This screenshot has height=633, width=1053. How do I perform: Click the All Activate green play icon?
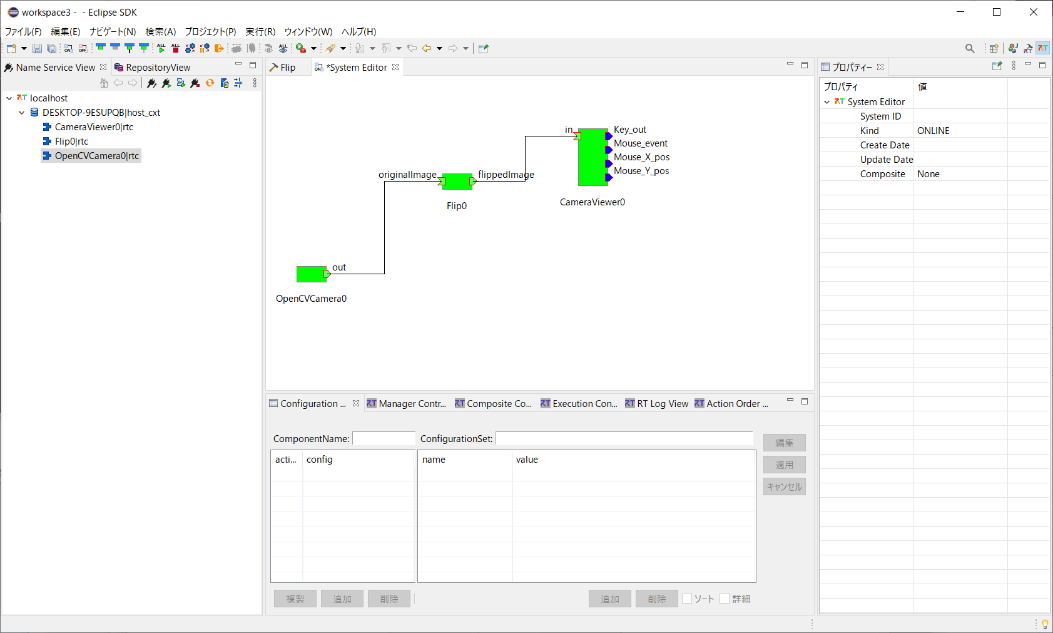coord(161,48)
